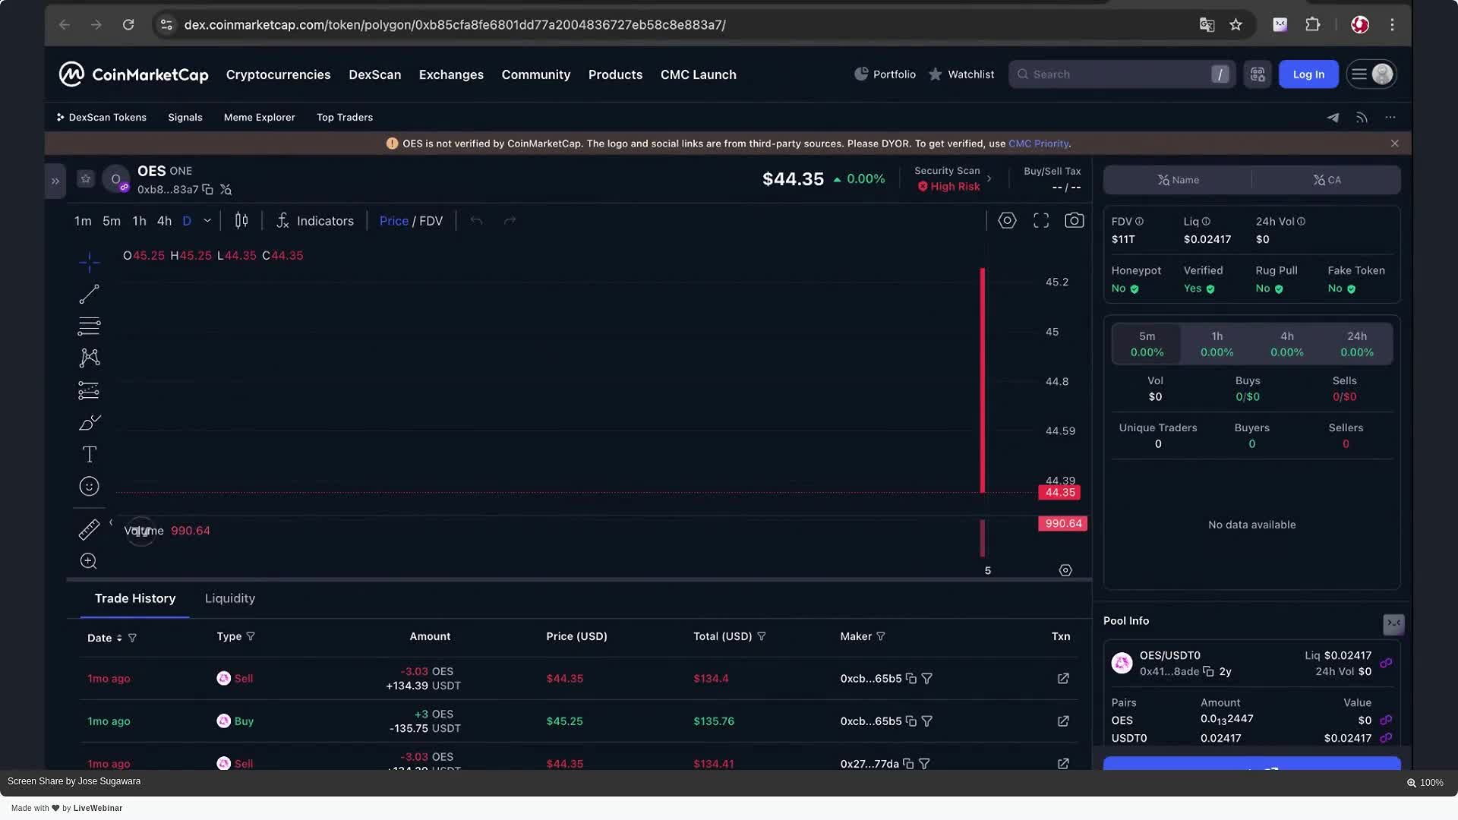This screenshot has width=1458, height=820.
Task: Enter fullscreen chart mode
Action: (x=1040, y=221)
